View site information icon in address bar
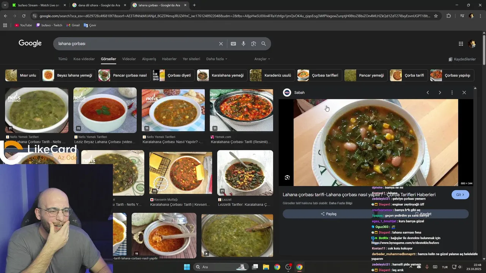The height and width of the screenshot is (273, 486). [35, 16]
